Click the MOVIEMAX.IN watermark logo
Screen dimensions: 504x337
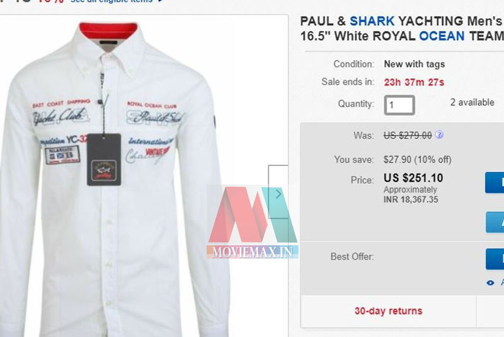pyautogui.click(x=253, y=222)
